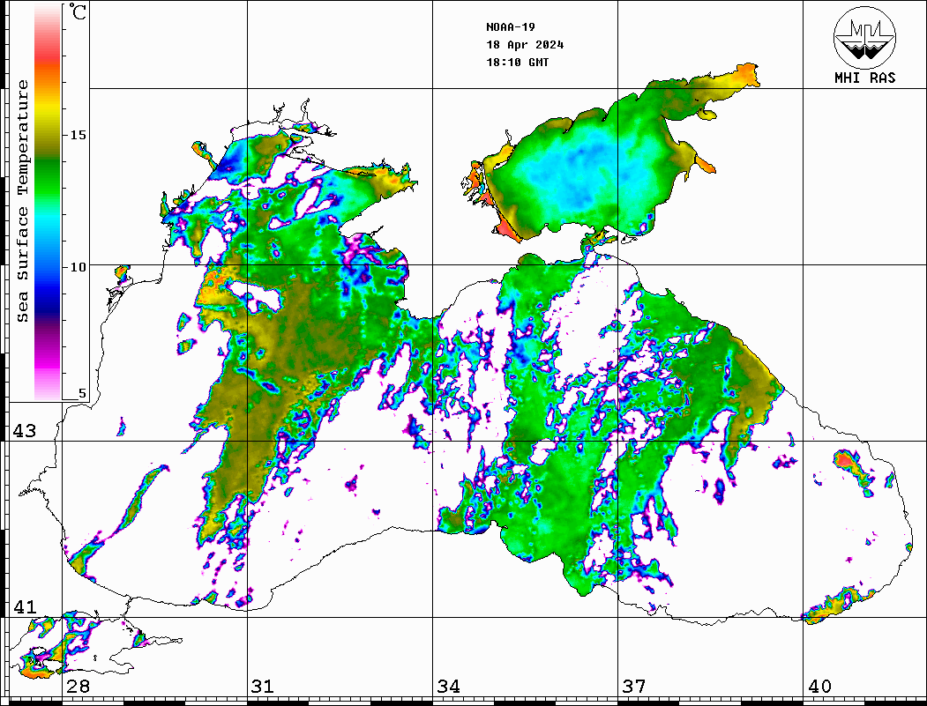Click the MHI RAS caption text

tap(865, 78)
